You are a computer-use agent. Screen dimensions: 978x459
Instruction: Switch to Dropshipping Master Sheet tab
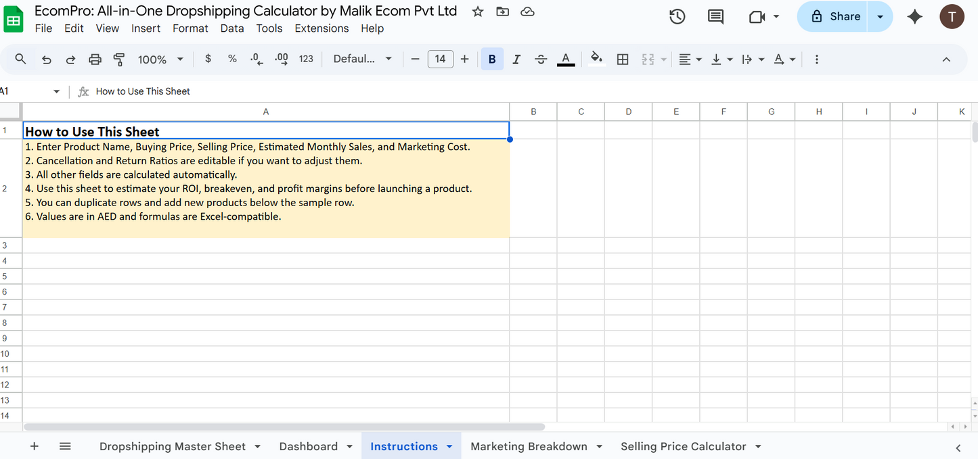tap(173, 446)
